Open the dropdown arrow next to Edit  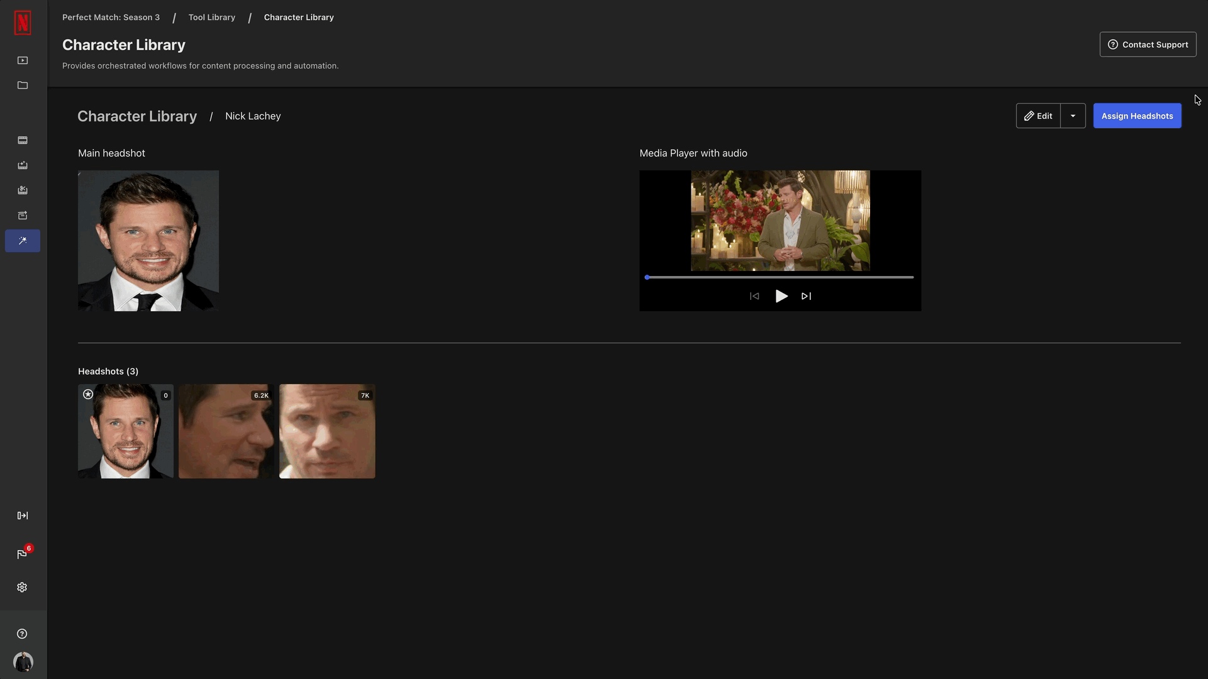pyautogui.click(x=1073, y=116)
